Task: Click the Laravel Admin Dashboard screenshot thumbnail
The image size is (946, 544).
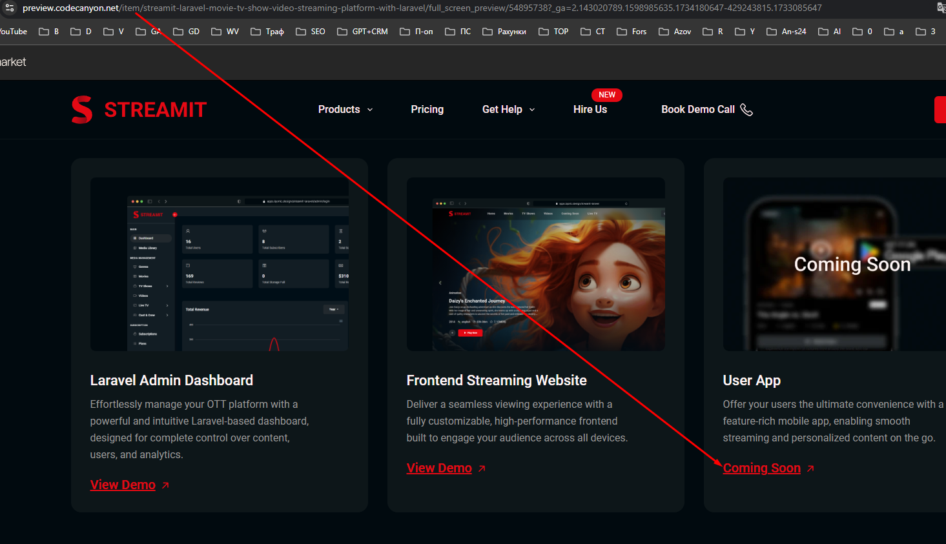Action: (220, 265)
